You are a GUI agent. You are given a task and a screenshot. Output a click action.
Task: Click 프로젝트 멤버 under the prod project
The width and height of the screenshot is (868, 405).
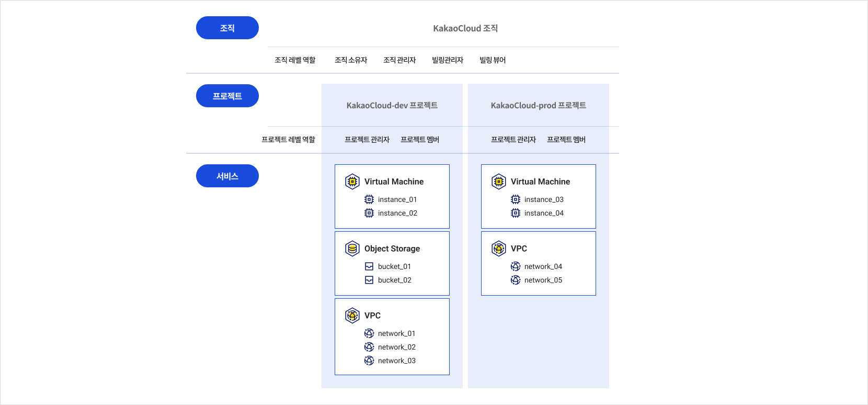tap(566, 140)
